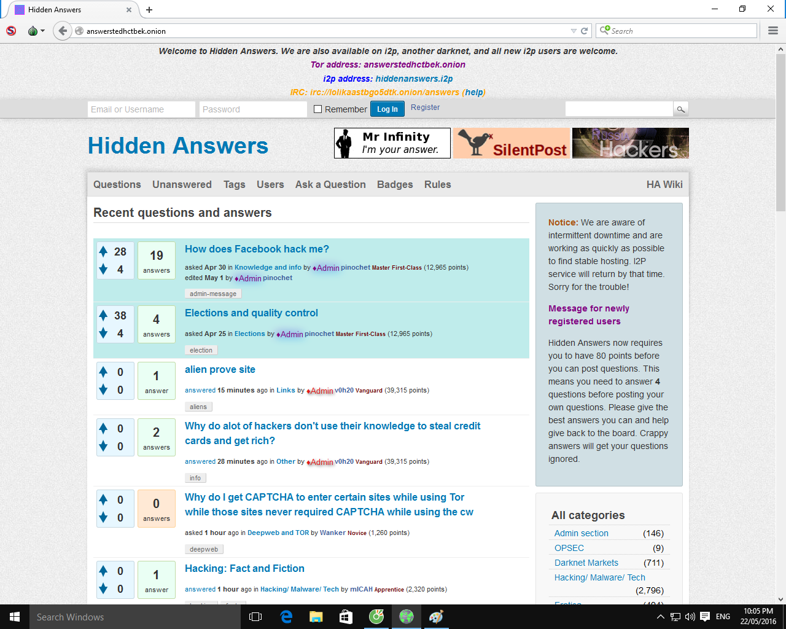
Task: Open the Badges tab
Action: click(x=395, y=184)
